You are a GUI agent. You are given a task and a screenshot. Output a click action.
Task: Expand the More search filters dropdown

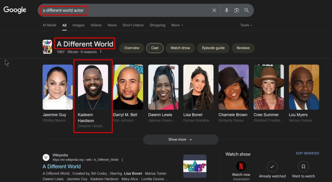pos(177,25)
